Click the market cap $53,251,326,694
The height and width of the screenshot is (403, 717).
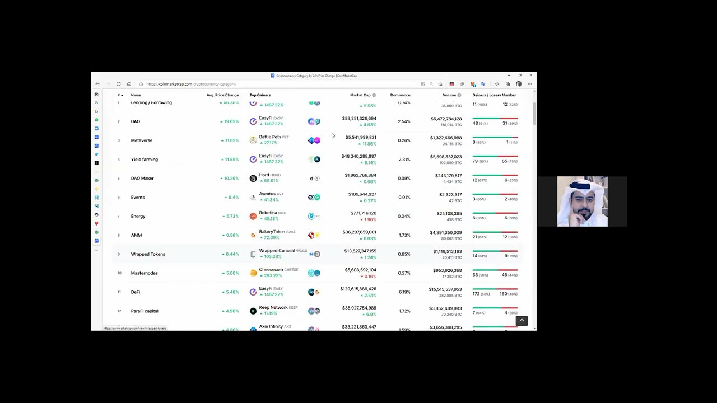tap(359, 119)
